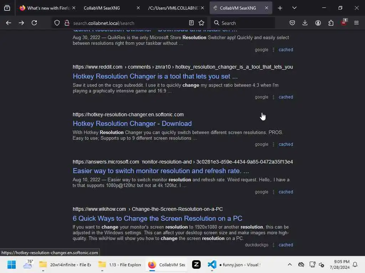
Task: Switch to 1.13 File Explorer window
Action: (x=120, y=264)
